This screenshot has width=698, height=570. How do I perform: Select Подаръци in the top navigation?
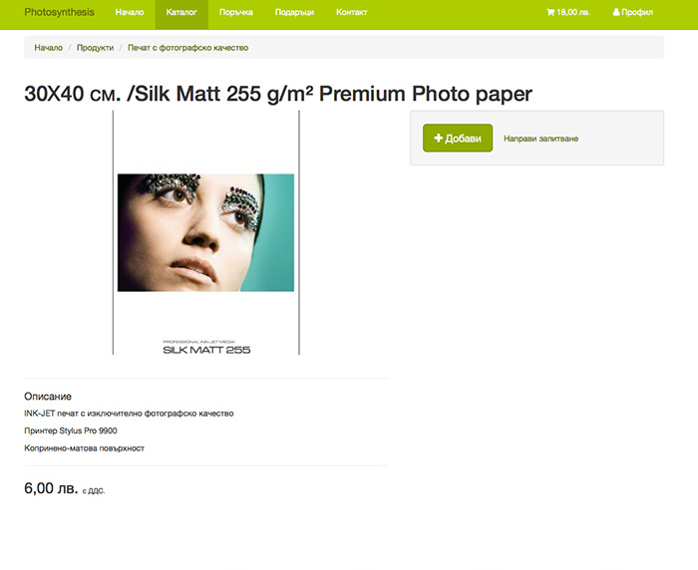pos(294,13)
